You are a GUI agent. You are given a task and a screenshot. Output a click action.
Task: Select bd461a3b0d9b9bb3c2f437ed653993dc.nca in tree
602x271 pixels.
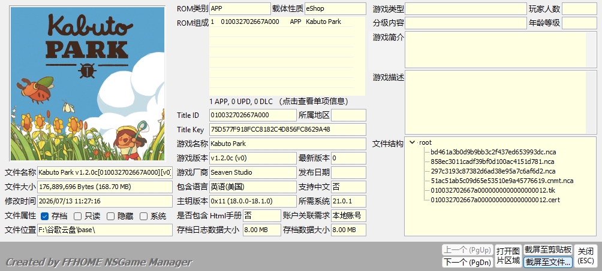click(493, 152)
